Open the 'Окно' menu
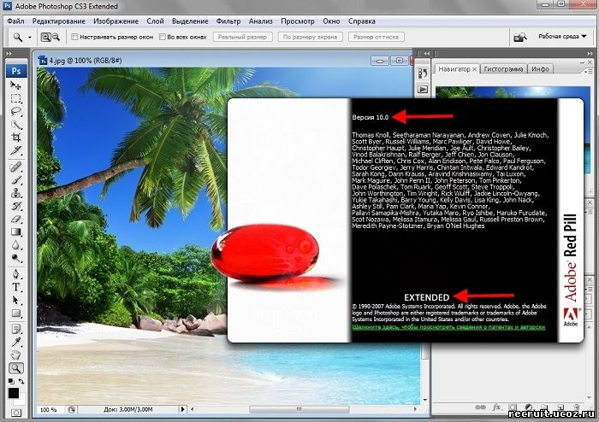 (331, 21)
